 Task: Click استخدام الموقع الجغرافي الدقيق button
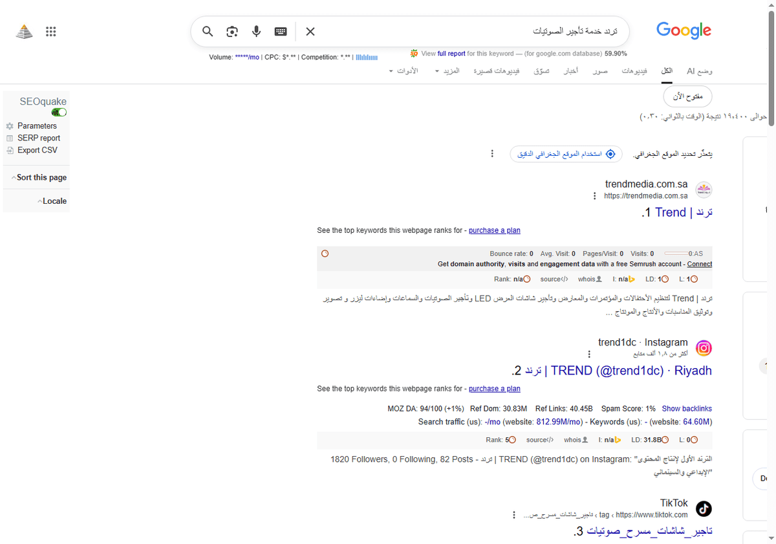point(566,154)
